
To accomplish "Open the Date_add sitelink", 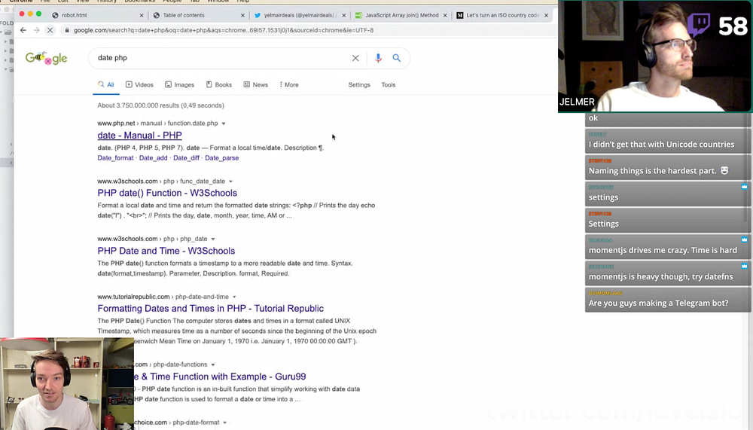I will pos(153,157).
